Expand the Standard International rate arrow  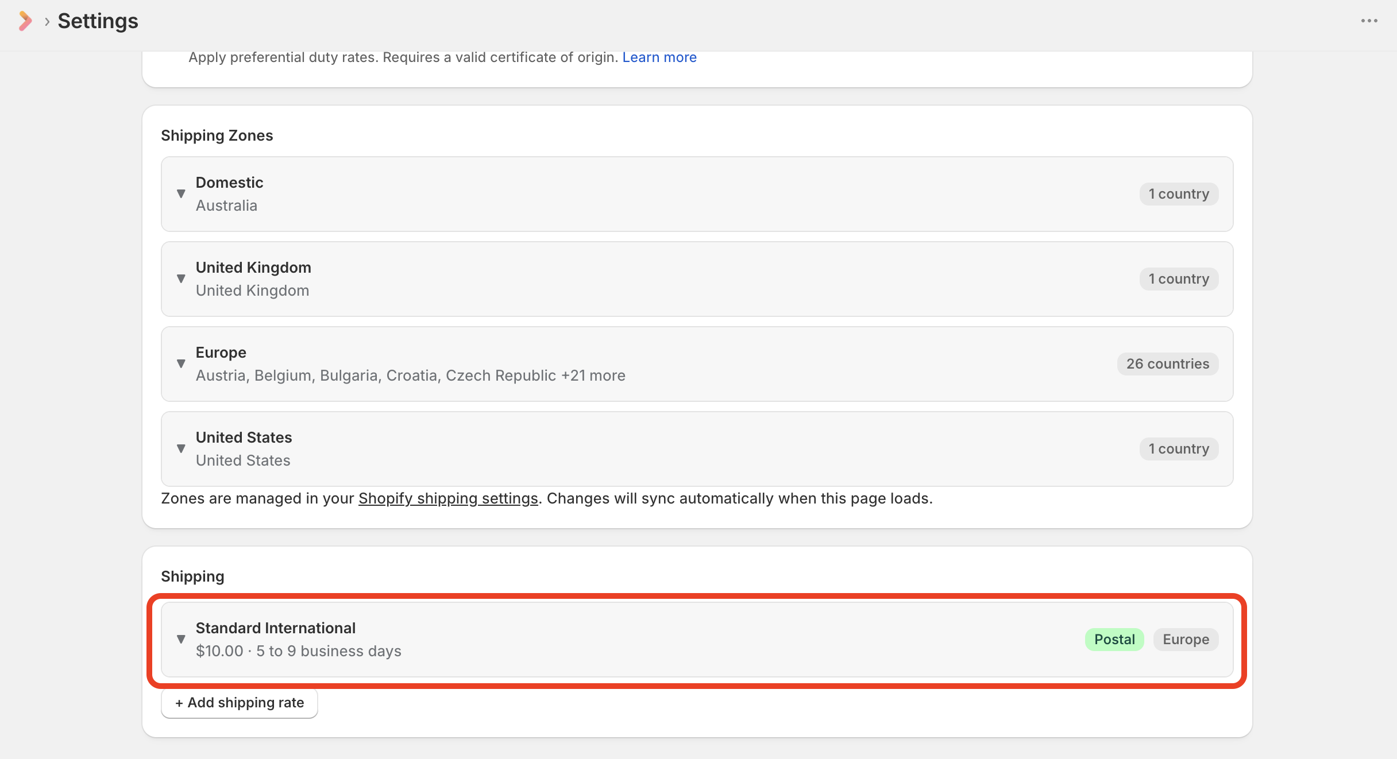click(x=181, y=639)
